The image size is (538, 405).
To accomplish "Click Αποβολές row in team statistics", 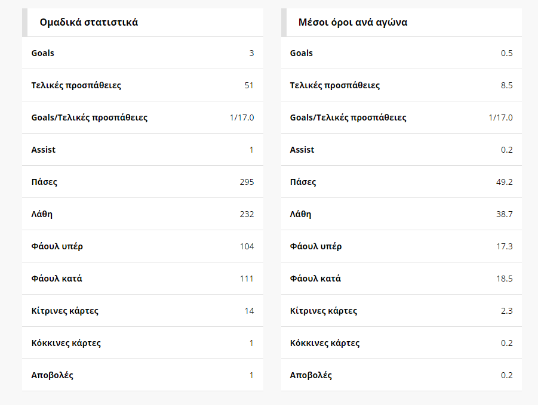I will point(143,375).
